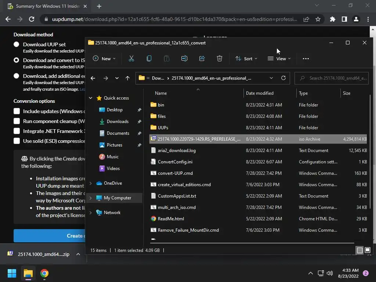Open Chrome's three-dot menu
The height and width of the screenshot is (282, 376).
pos(368,19)
